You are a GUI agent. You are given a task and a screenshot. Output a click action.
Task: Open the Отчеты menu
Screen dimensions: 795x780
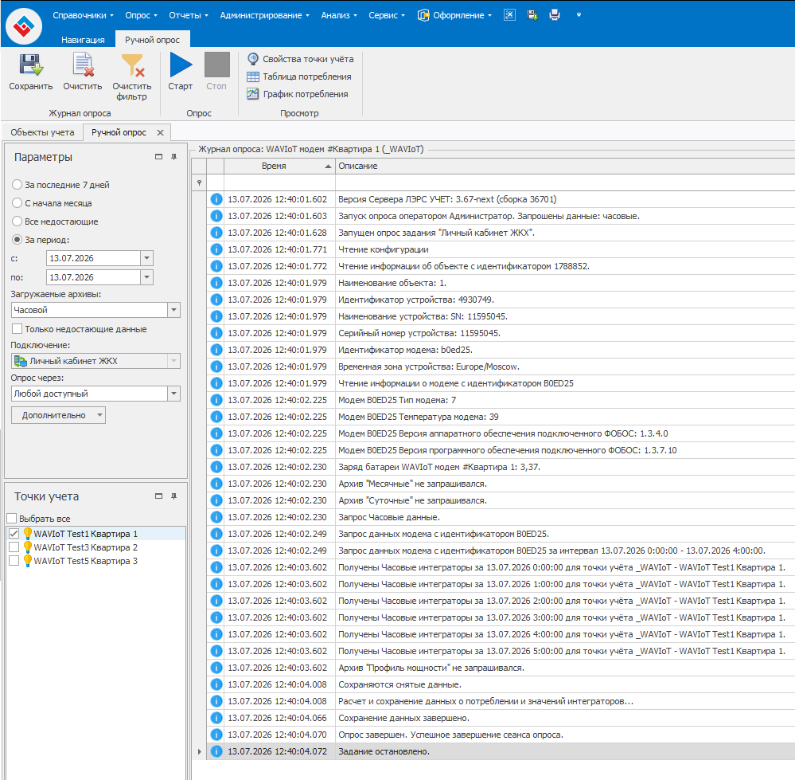pos(188,15)
